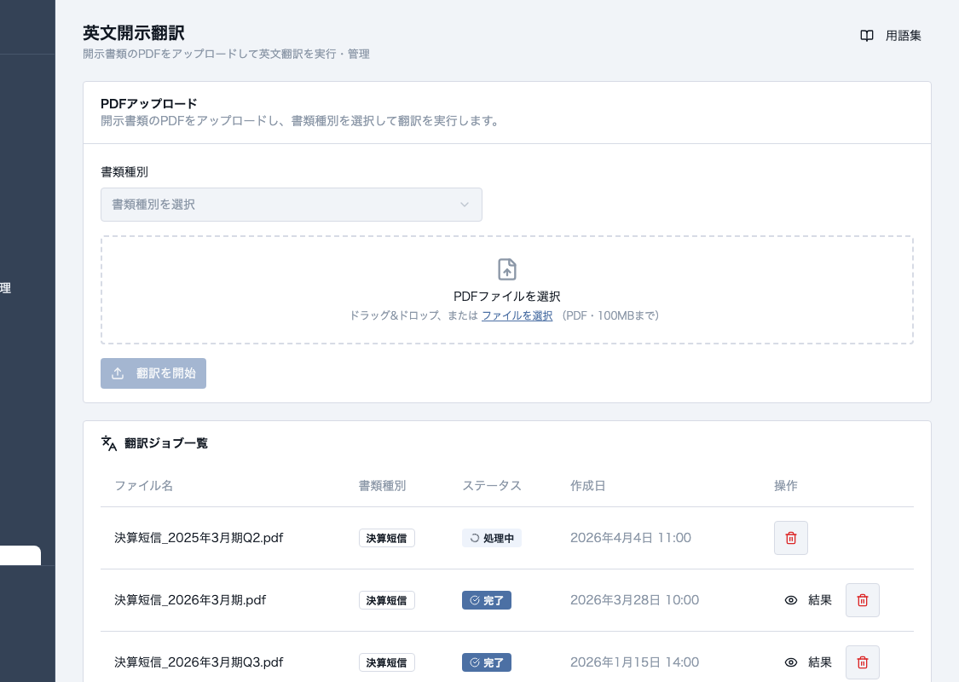Click the eye icon for 決算短信_2026年3月期Q3.pdf
This screenshot has width=959, height=682.
[x=792, y=662]
